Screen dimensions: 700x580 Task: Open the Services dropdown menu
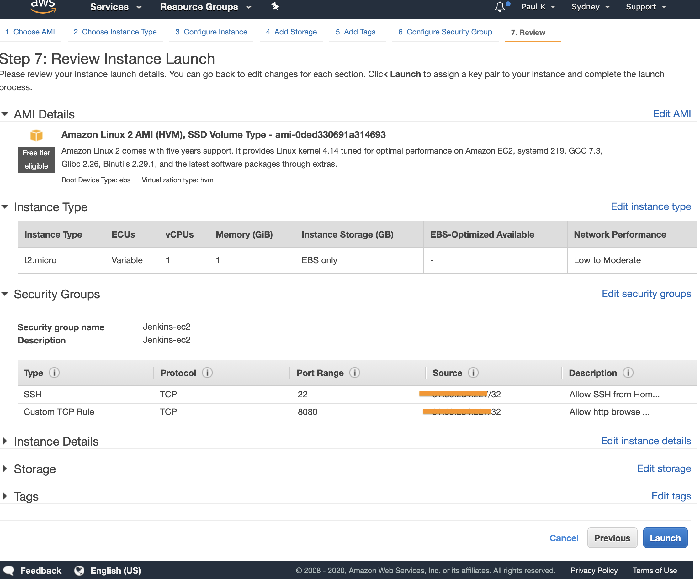(116, 7)
